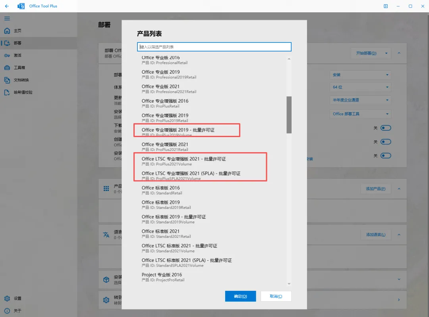Select Office 标准版 2019 retail product
Screen dimensions: 429x317
click(211, 204)
